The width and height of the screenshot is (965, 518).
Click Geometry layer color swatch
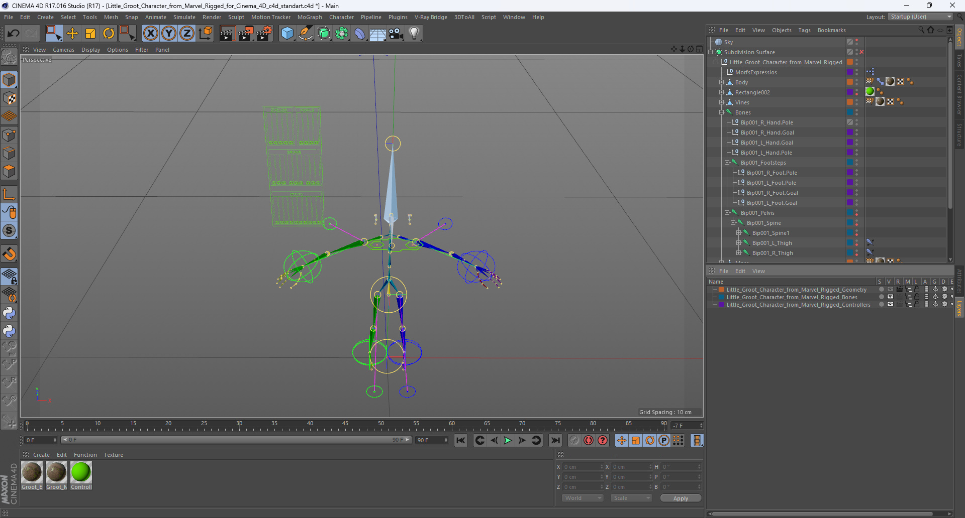pyautogui.click(x=721, y=290)
